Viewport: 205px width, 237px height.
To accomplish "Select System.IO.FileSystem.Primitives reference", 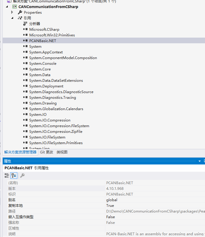I will pos(56,143).
